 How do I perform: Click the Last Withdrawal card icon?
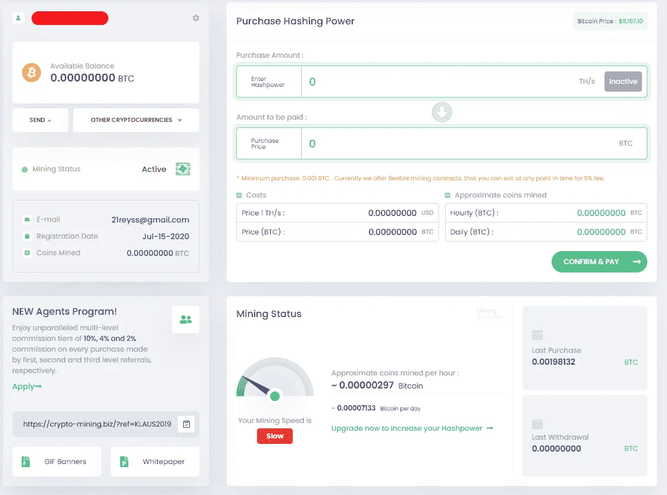point(537,424)
